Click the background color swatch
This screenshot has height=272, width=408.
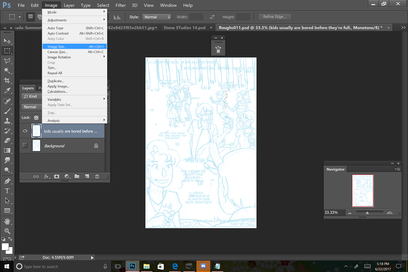[x=11, y=252]
